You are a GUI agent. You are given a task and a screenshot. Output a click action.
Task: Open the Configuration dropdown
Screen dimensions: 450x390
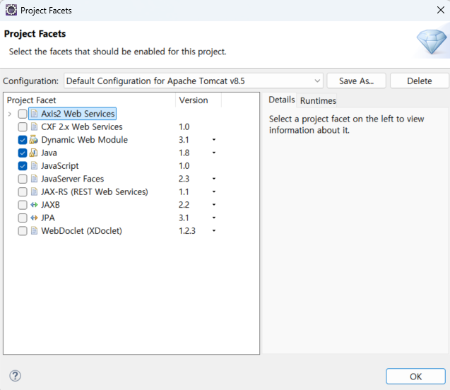tap(194, 81)
